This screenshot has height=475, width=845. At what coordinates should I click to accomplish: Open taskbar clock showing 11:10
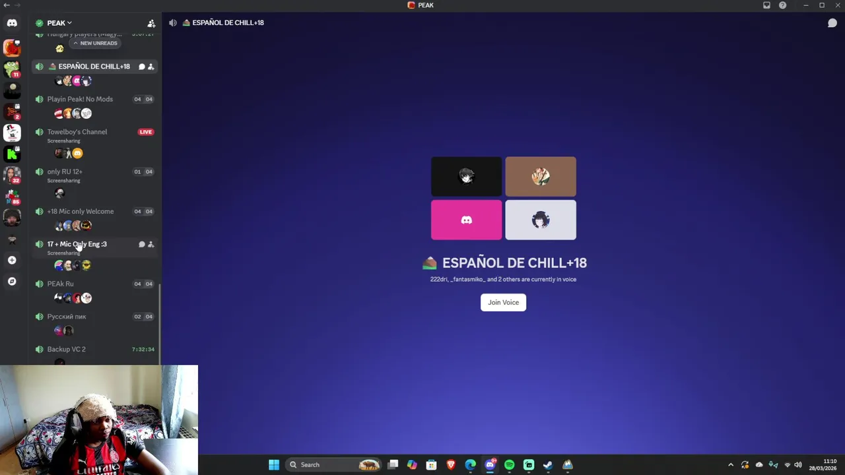(823, 464)
